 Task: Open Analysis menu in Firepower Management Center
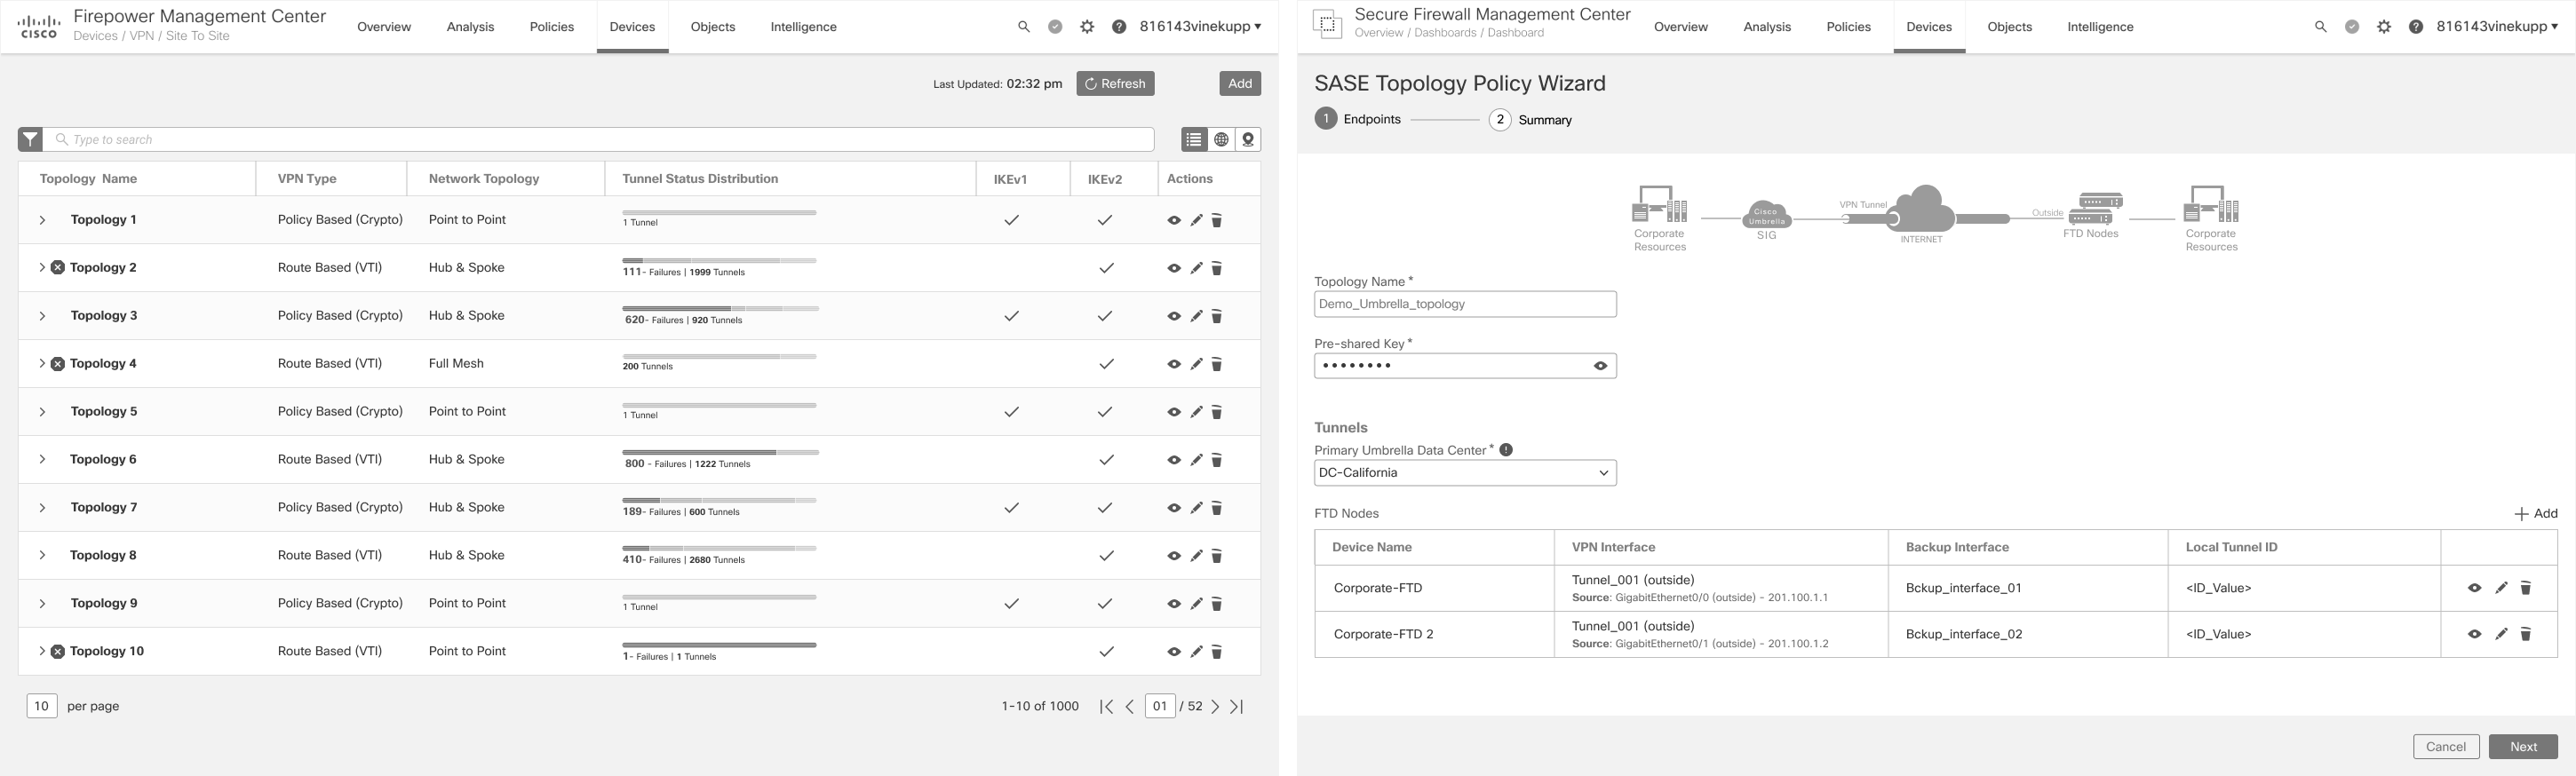click(x=470, y=27)
